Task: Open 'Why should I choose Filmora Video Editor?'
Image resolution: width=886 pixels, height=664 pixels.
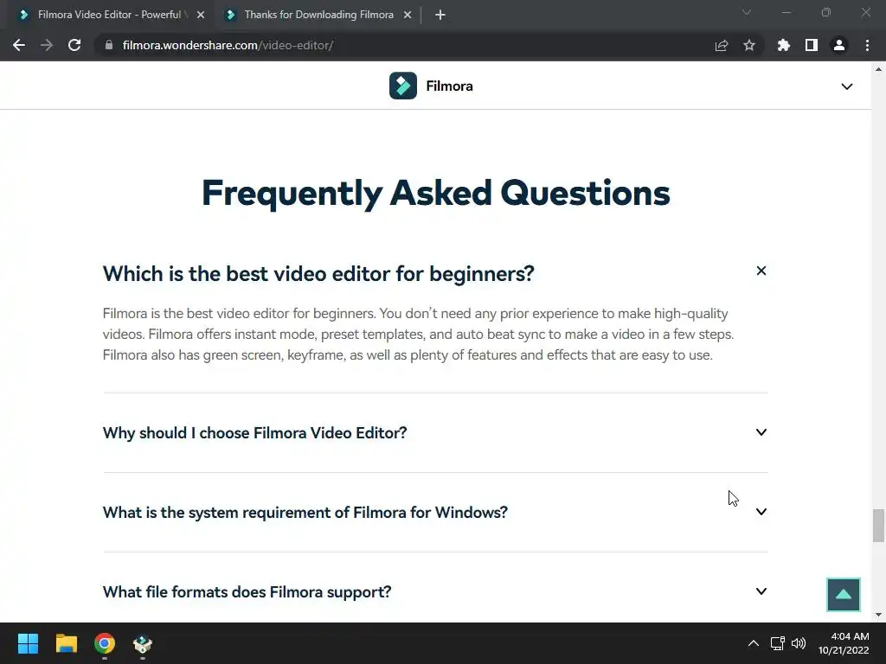Action: (x=255, y=433)
